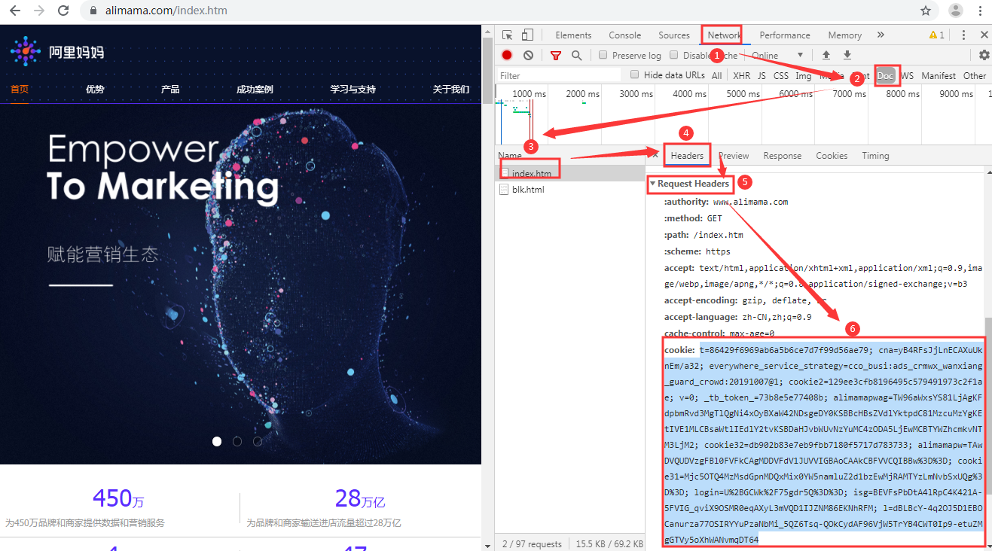This screenshot has height=551, width=992.
Task: Check the Hide data URLs checkbox
Action: (x=634, y=75)
